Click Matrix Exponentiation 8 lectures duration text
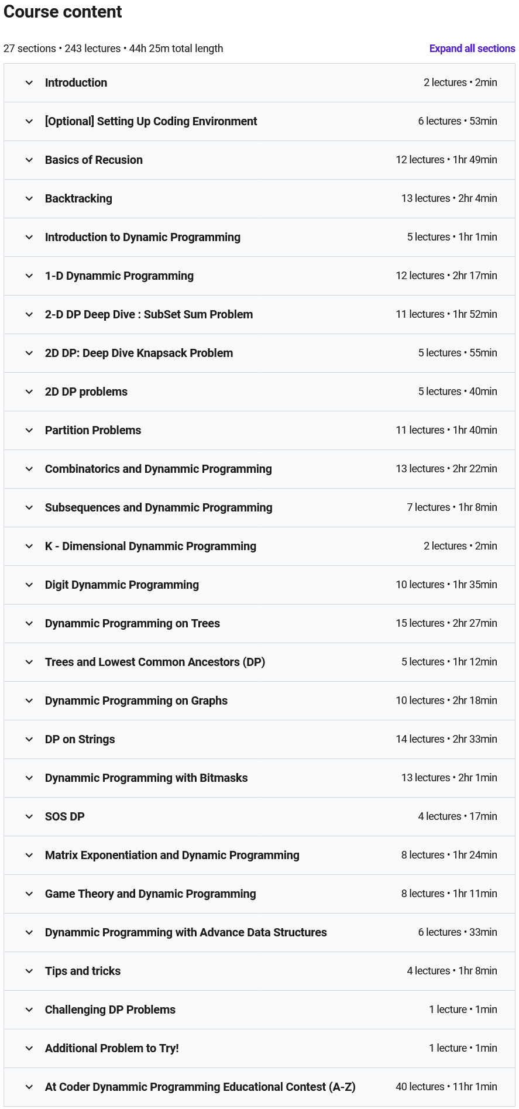The width and height of the screenshot is (519, 1109). (449, 855)
